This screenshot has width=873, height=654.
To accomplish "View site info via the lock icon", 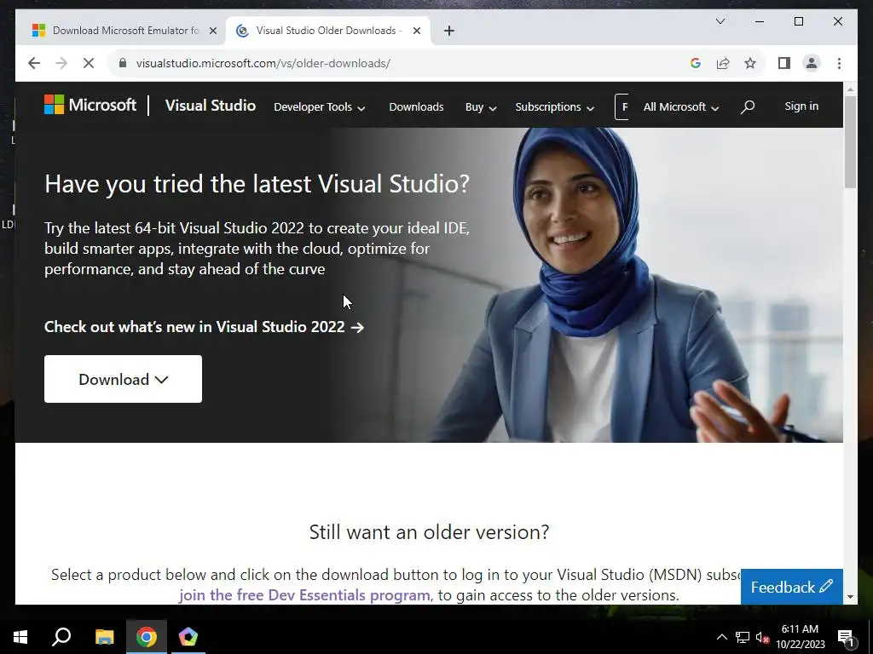I will point(123,63).
